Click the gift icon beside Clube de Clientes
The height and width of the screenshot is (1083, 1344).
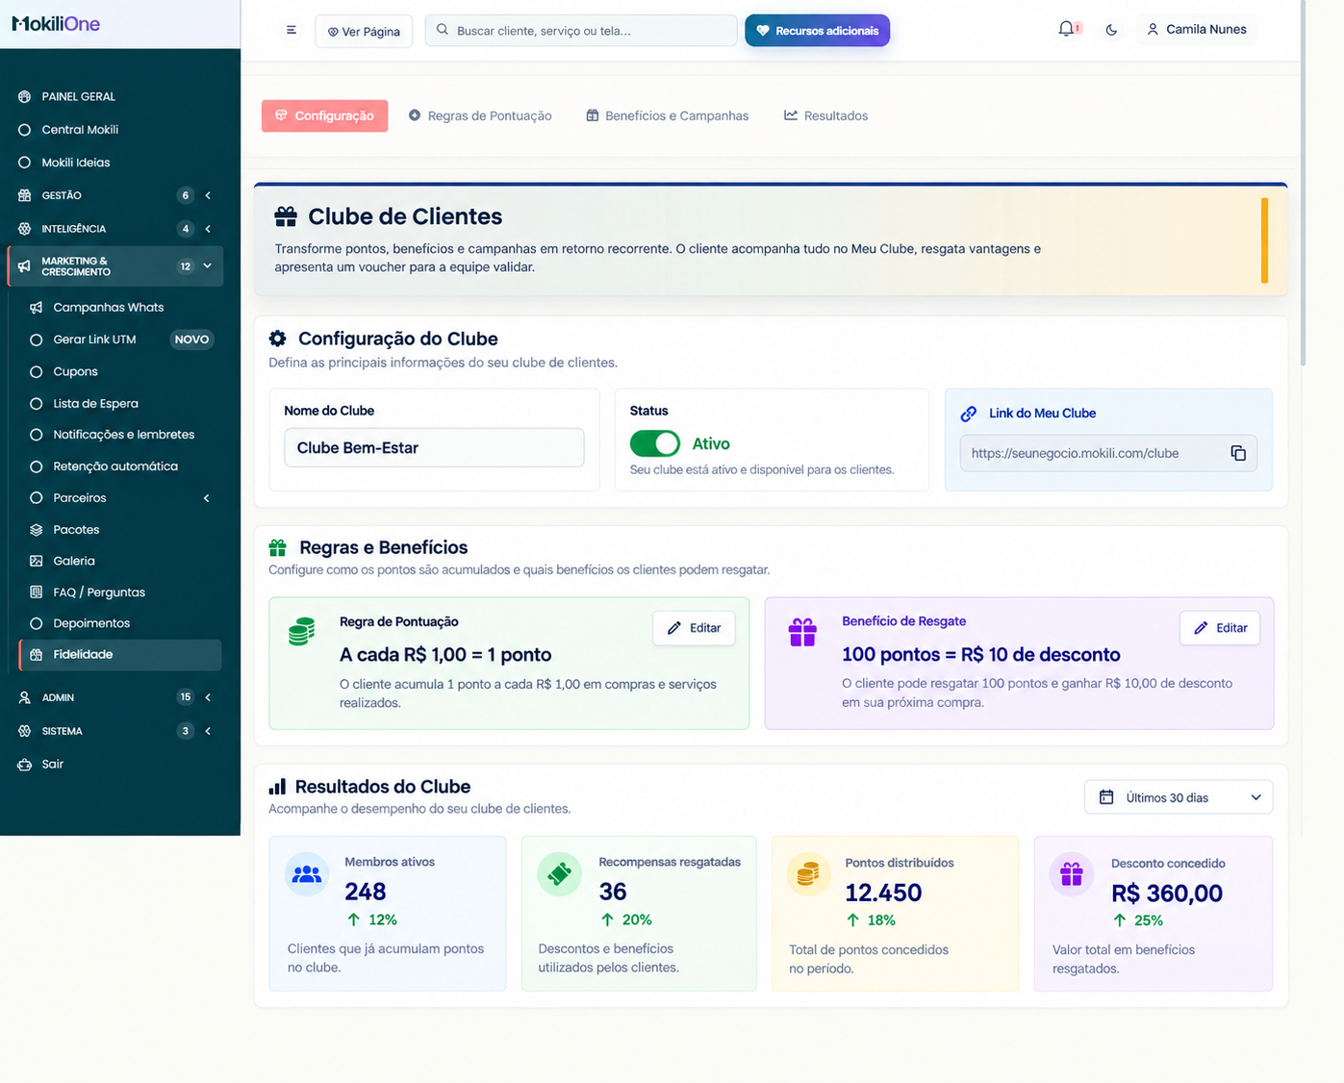(286, 215)
